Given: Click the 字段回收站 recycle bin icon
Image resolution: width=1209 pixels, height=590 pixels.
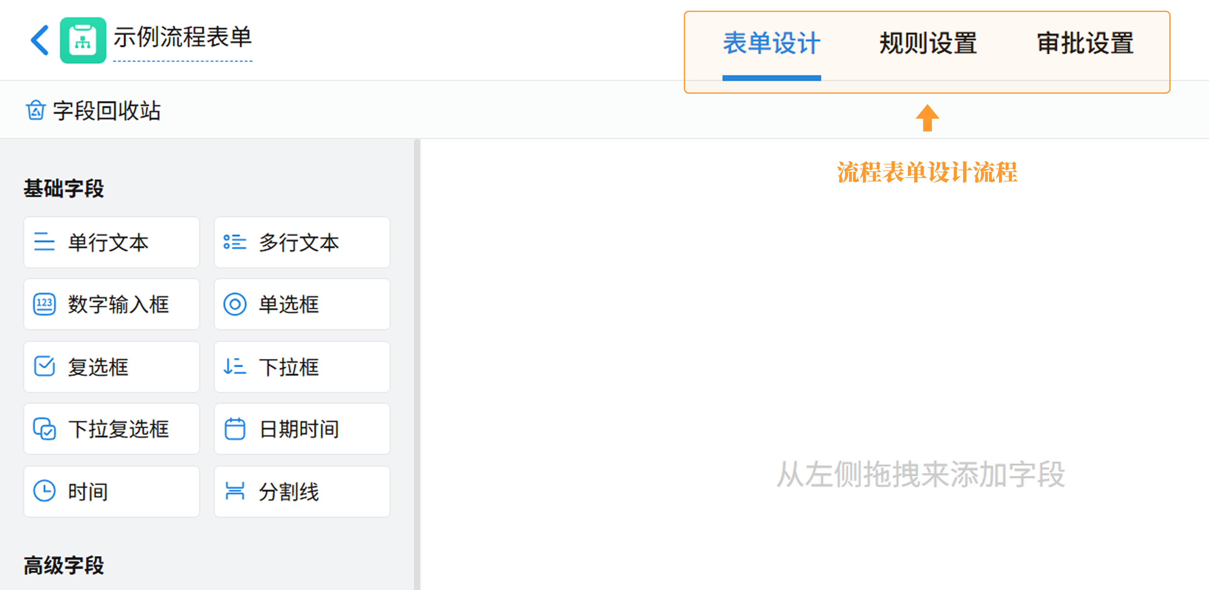Looking at the screenshot, I should 36,111.
